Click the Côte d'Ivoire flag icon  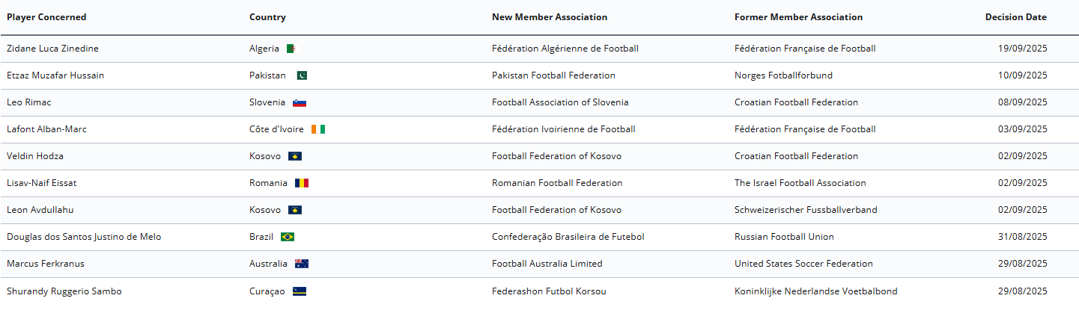318,129
